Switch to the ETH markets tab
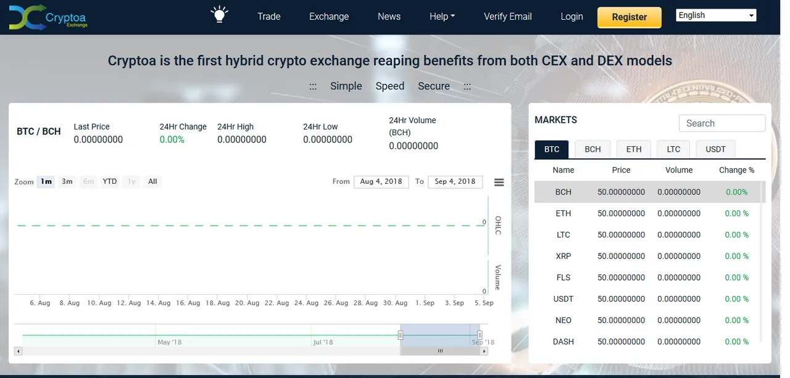The image size is (790, 378). 634,149
